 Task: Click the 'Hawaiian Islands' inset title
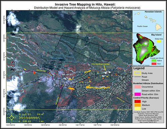tap(153, 12)
